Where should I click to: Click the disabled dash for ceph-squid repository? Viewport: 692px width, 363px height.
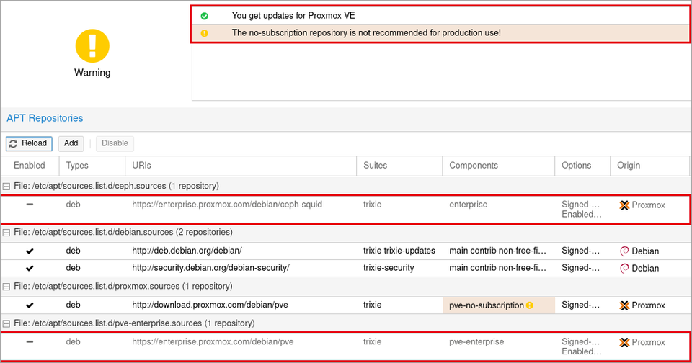tap(30, 205)
